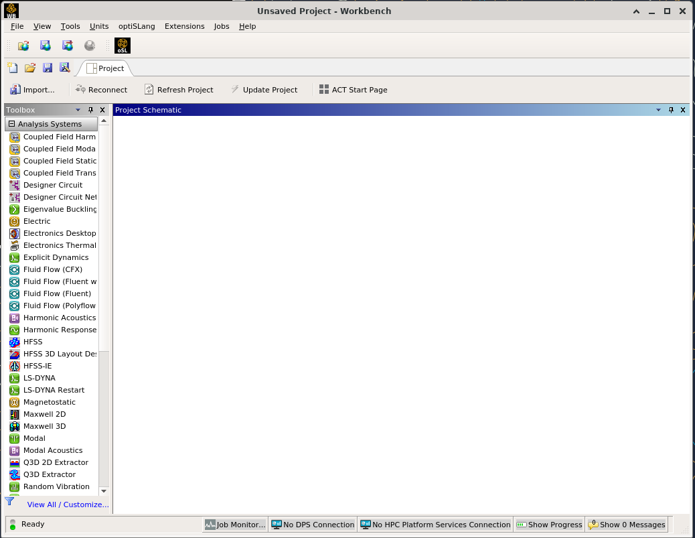The height and width of the screenshot is (538, 695).
Task: Pin the Toolbox panel
Action: [91, 110]
